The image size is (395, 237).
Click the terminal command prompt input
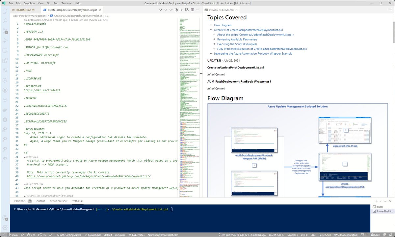171,209
